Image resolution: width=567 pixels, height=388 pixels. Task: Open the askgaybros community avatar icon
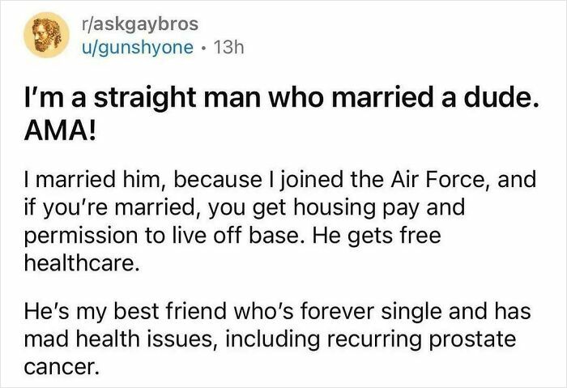click(x=47, y=35)
